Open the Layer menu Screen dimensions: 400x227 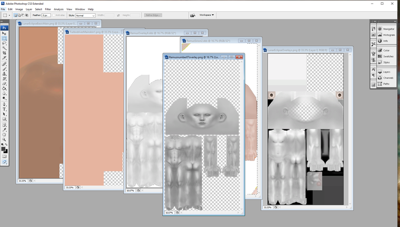pyautogui.click(x=29, y=9)
